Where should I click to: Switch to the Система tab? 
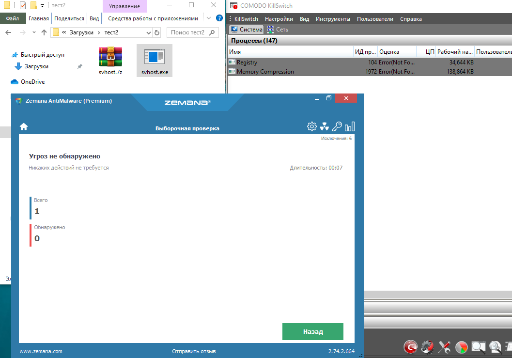coord(247,30)
